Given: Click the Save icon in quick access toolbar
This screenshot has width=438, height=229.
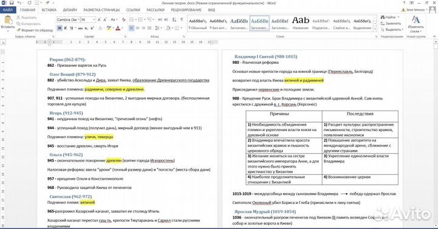Looking at the screenshot, I should 12,3.
